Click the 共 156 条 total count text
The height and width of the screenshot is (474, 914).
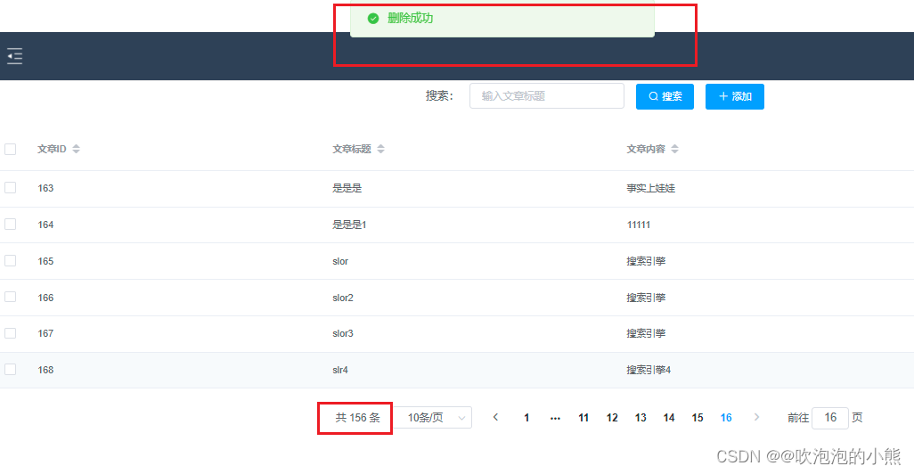[x=357, y=418]
